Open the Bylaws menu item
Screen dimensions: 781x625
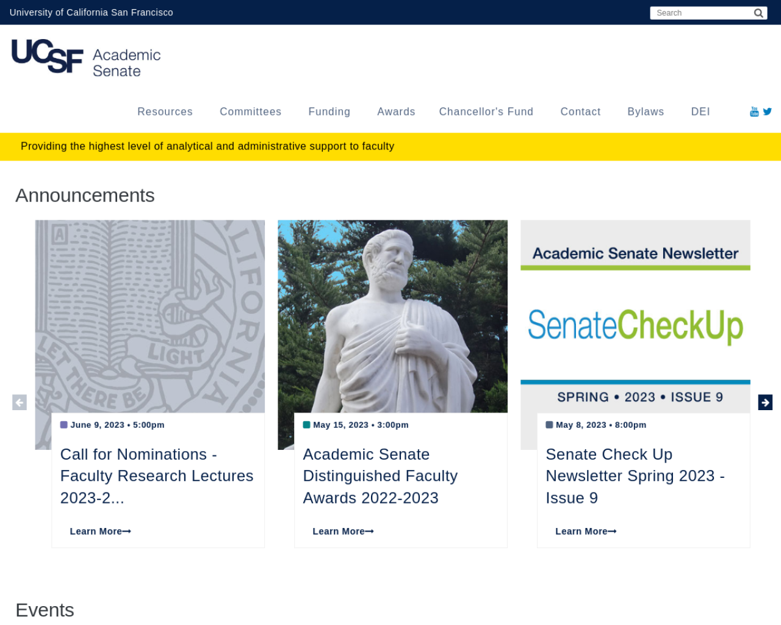pyautogui.click(x=646, y=112)
